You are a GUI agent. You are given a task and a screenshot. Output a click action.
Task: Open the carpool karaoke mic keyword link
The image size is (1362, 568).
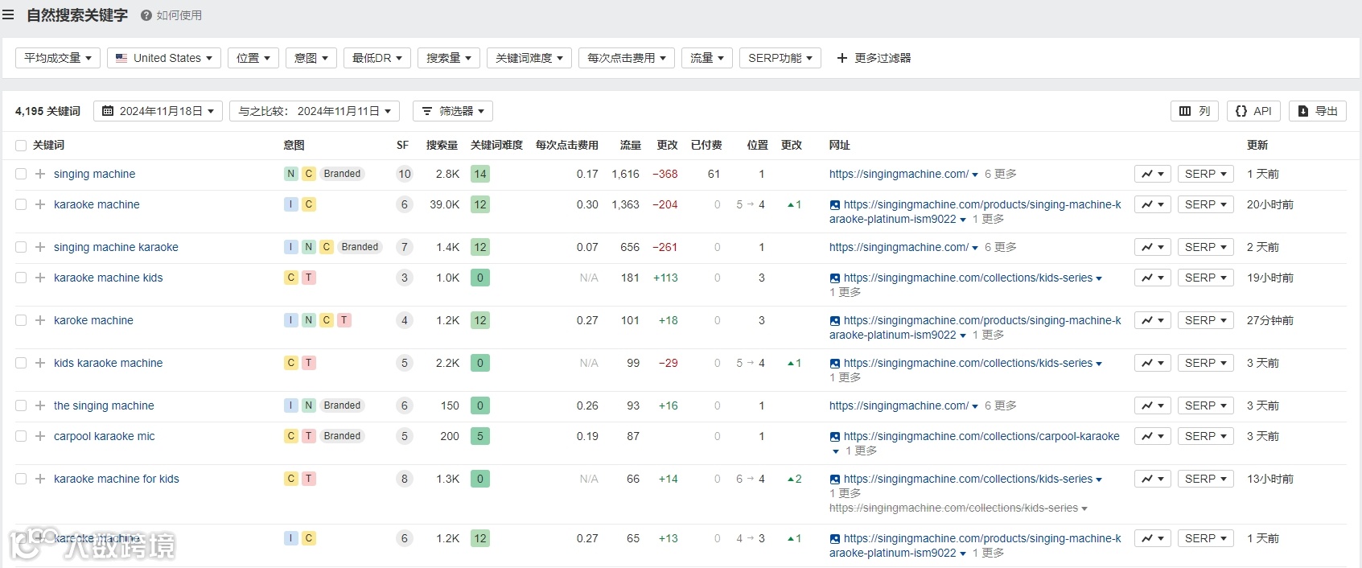pos(105,436)
